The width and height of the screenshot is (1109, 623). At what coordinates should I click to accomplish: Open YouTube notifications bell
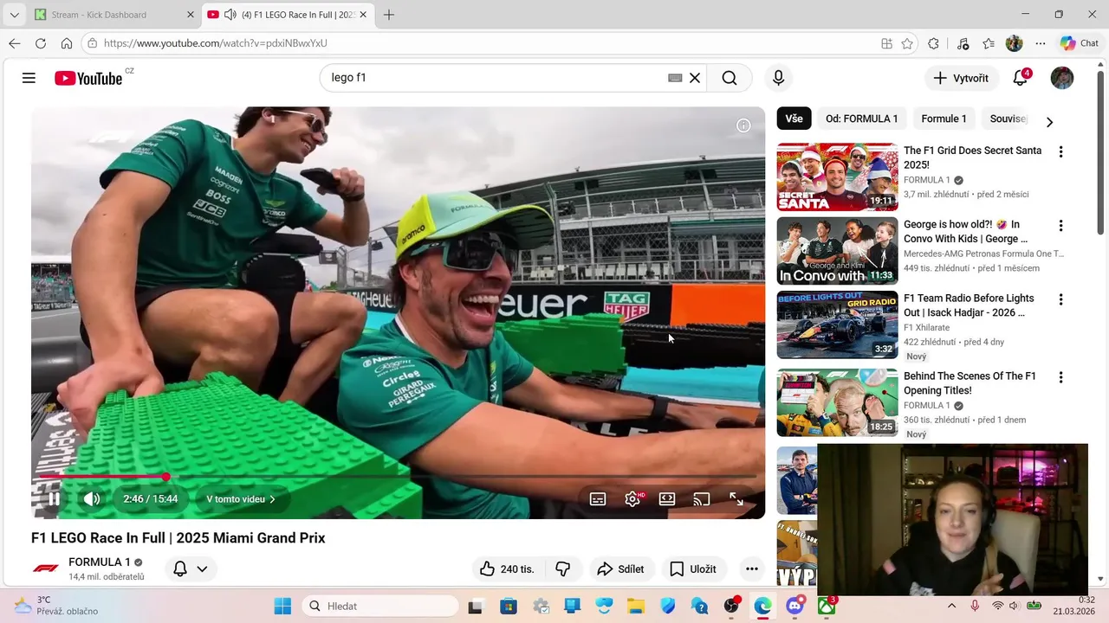[1021, 78]
